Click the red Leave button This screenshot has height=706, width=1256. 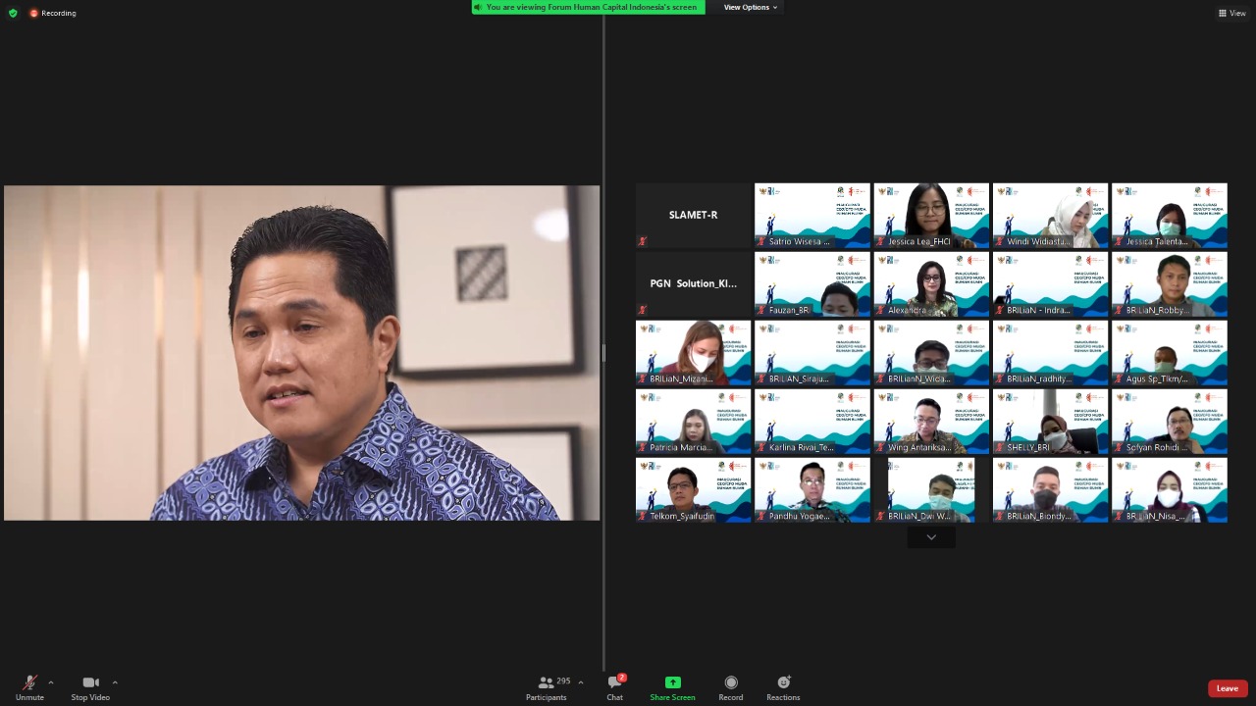click(x=1227, y=688)
